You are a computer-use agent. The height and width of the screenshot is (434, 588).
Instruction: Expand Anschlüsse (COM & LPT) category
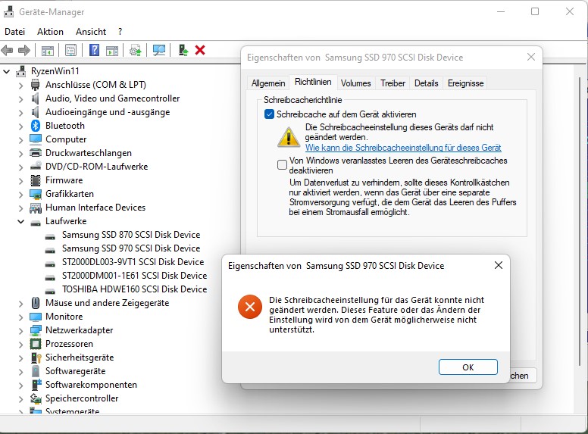(x=21, y=85)
